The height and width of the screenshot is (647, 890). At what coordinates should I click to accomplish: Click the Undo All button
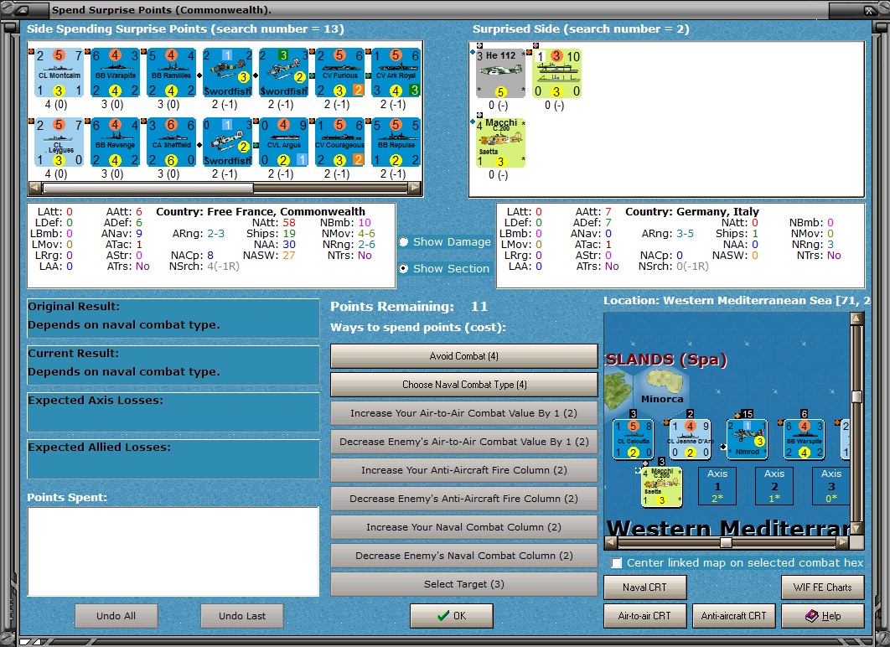[116, 616]
